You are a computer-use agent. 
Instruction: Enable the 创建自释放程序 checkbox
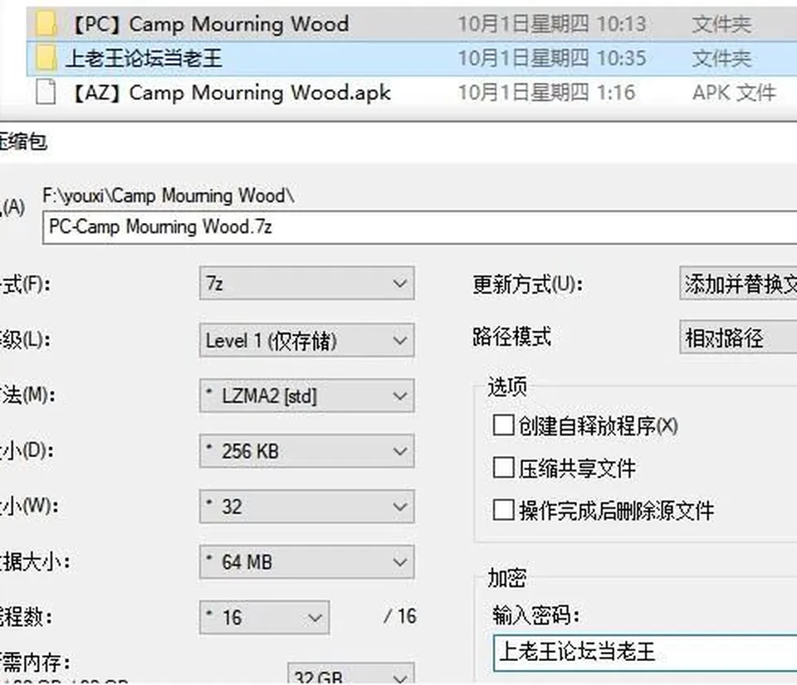click(x=503, y=425)
